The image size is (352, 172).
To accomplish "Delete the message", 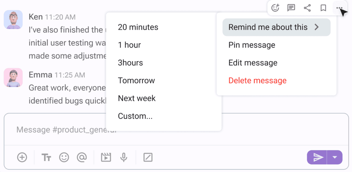I will tap(257, 80).
